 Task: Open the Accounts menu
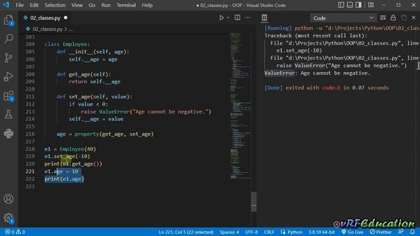9,199
